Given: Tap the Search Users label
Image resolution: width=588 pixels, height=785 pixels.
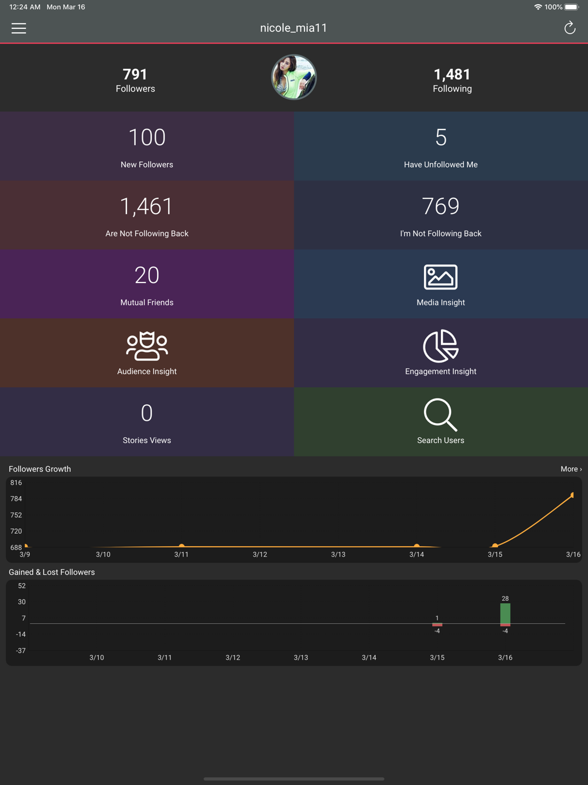Looking at the screenshot, I should pos(440,440).
